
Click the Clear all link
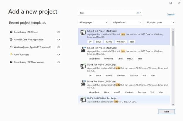[170, 14]
